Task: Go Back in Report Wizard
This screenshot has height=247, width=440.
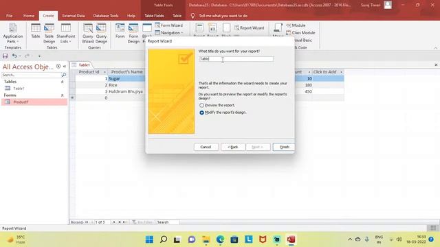Action: pos(232,147)
